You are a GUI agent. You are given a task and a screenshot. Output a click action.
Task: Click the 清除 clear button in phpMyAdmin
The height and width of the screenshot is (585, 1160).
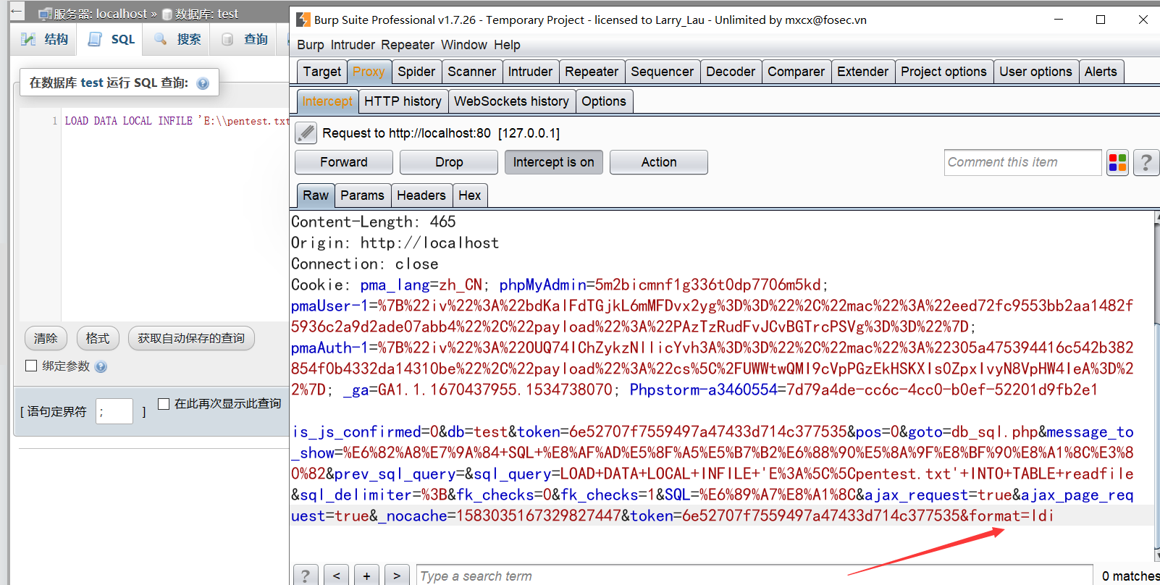46,338
